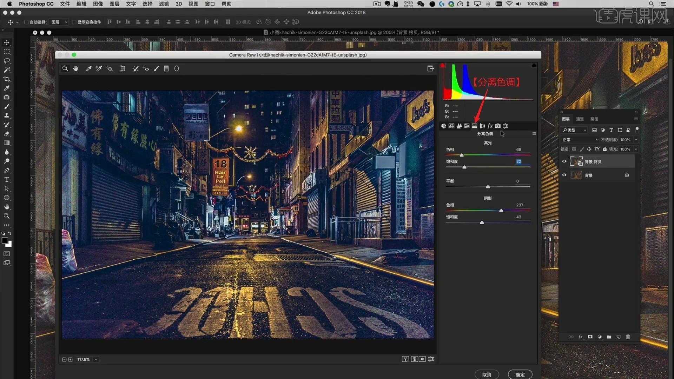This screenshot has height=379, width=674.
Task: Select the Red Eye Removal tool
Action: [146, 68]
